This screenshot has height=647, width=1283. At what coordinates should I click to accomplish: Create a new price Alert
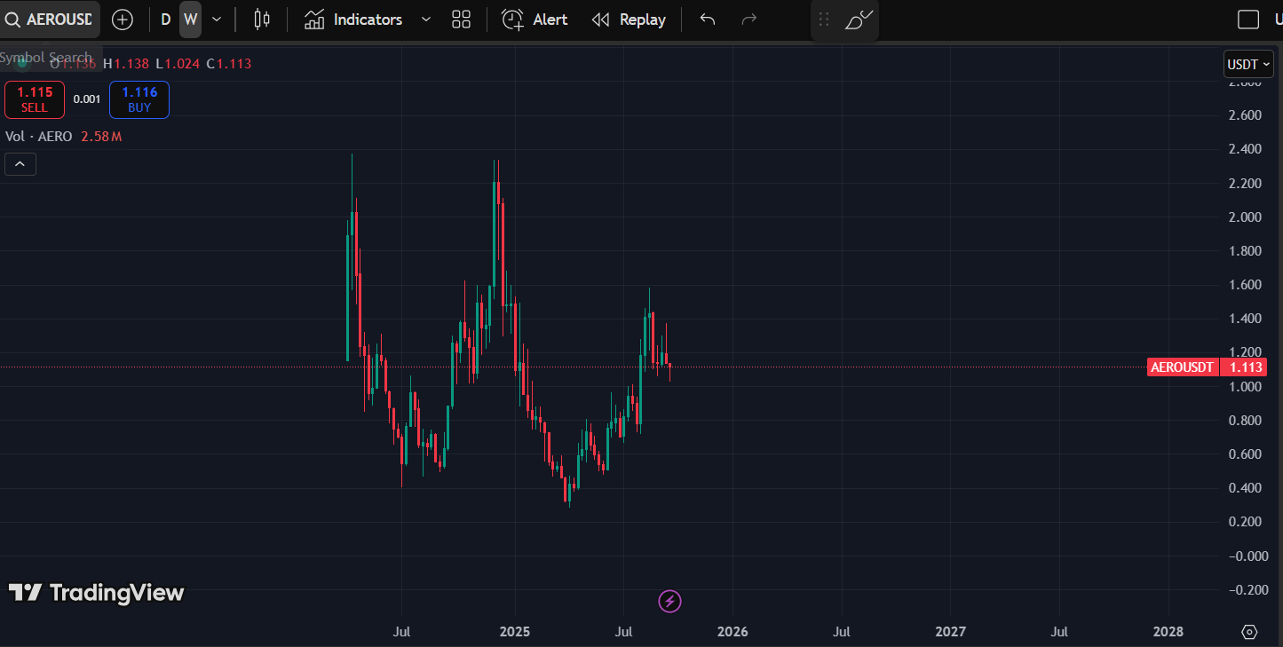(535, 20)
